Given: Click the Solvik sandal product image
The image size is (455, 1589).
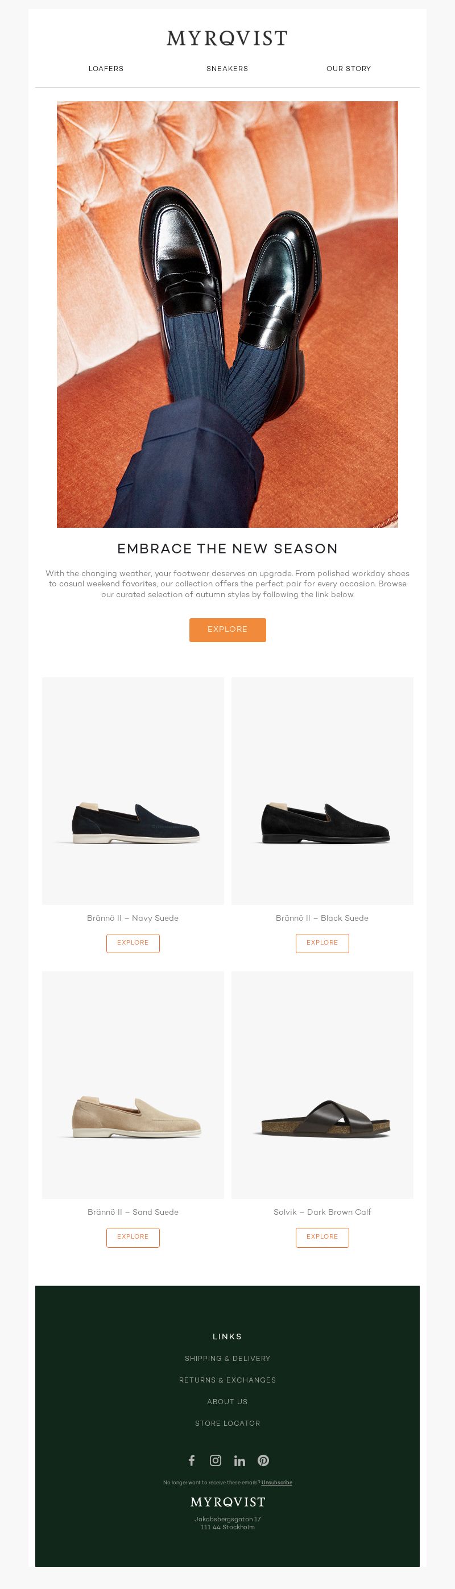Looking at the screenshot, I should point(322,1085).
